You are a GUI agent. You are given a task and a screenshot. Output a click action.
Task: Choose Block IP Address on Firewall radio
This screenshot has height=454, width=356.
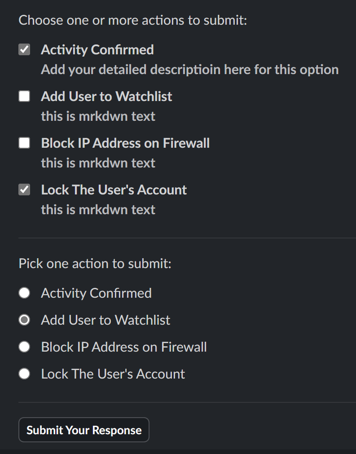pos(24,347)
